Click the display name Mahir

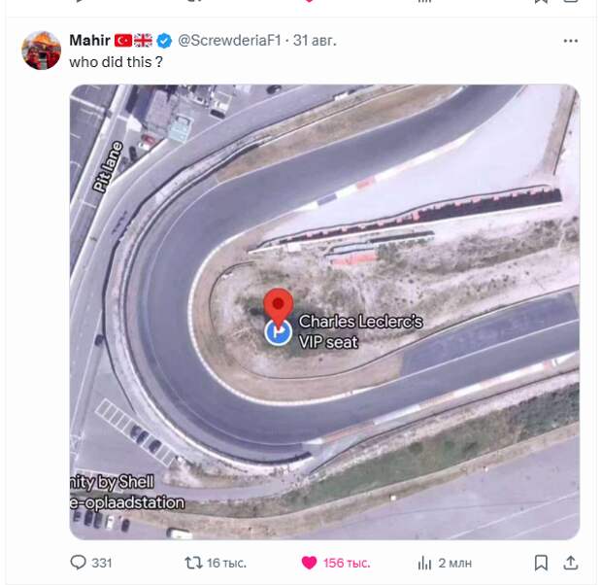click(x=89, y=40)
